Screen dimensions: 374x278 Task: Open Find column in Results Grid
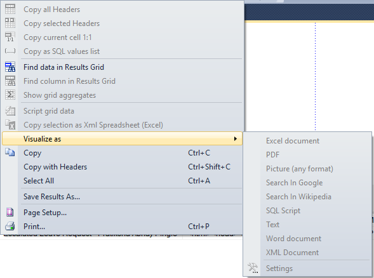point(123,81)
